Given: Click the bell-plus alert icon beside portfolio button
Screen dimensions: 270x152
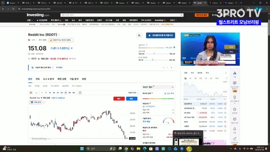Looking at the screenshot, I should coord(139,35).
